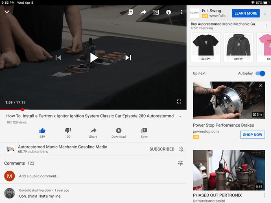Open comment sort options icon
This screenshot has width=271, height=203.
pyautogui.click(x=180, y=163)
